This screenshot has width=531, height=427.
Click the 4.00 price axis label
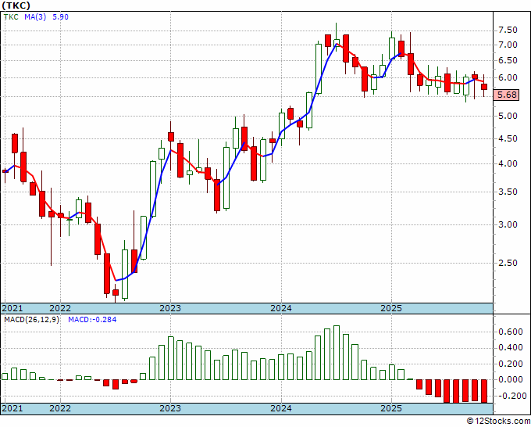508,163
